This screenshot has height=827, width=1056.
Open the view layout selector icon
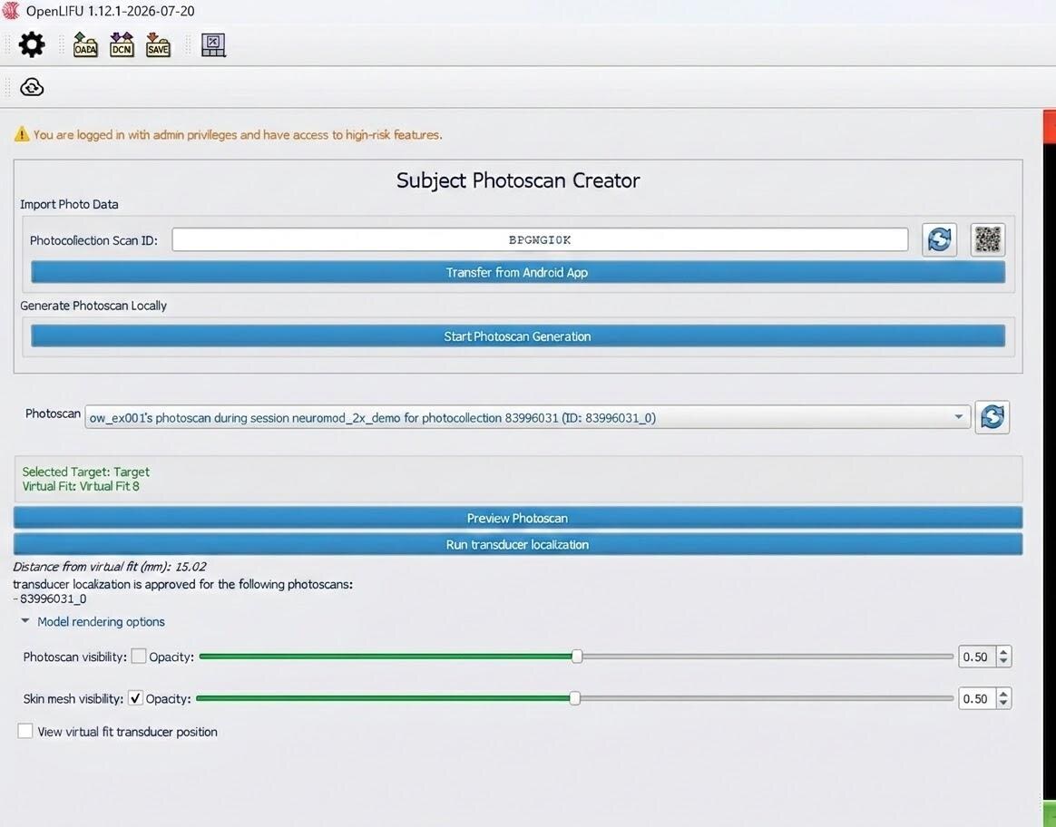(213, 45)
